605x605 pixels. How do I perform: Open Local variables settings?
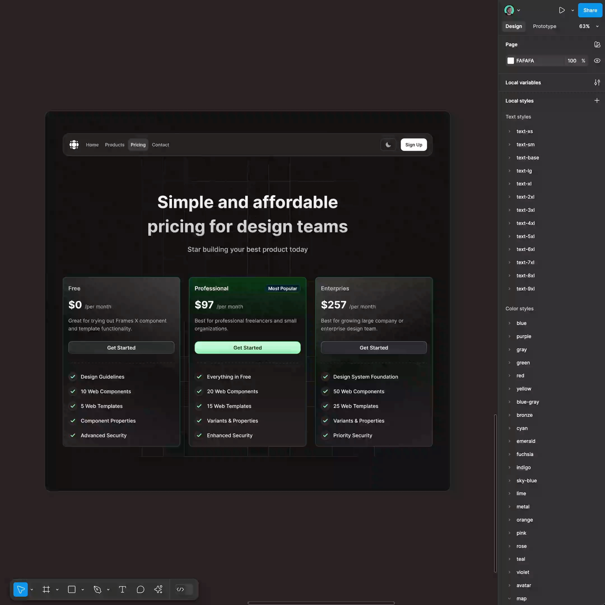pyautogui.click(x=597, y=82)
